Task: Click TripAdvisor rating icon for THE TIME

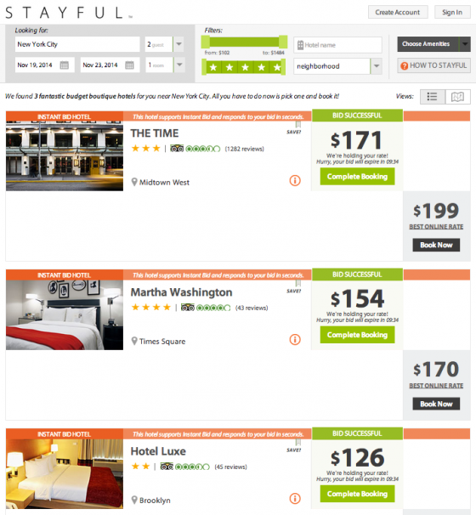Action: (x=177, y=149)
